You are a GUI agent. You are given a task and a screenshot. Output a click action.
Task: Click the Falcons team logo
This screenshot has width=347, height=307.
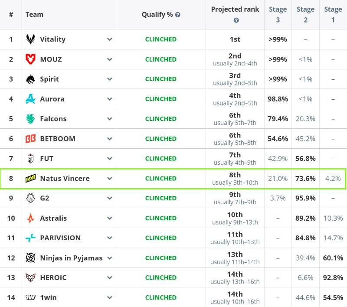[30, 119]
